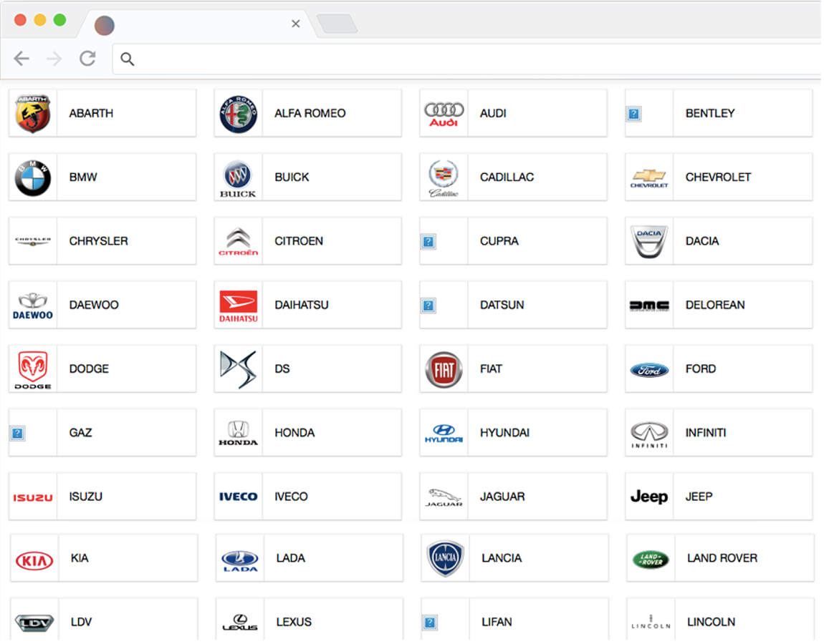This screenshot has height=644, width=824.
Task: Open the BENTLEY brand link
Action: (719, 113)
